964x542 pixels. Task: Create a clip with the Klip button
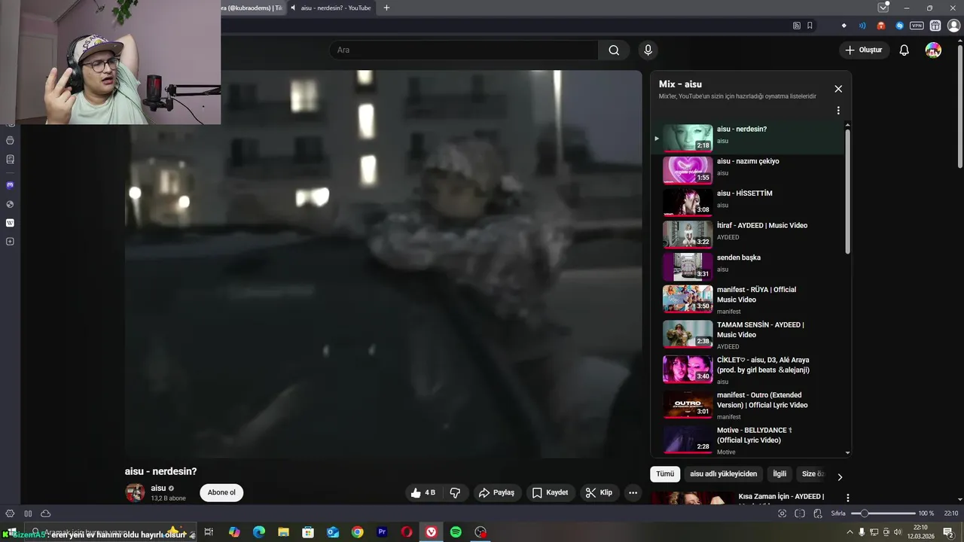(x=599, y=493)
